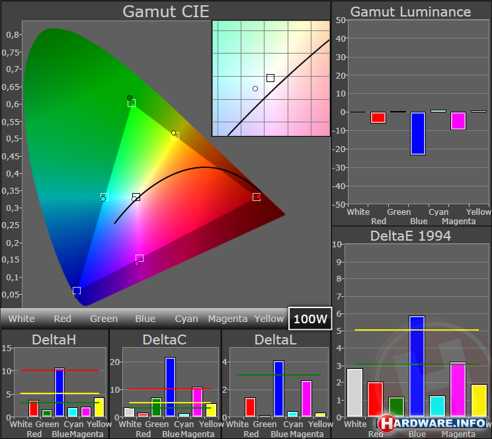Click the cyan bar in DeltaE 1994
Image resolution: width=492 pixels, height=439 pixels.
click(437, 406)
